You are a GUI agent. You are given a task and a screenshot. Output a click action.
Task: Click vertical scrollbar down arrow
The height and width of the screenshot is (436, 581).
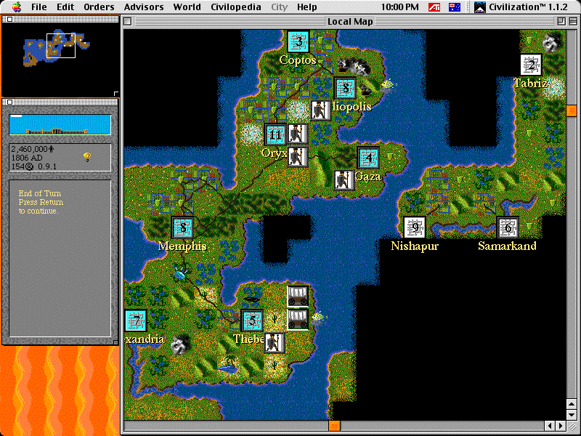572,415
